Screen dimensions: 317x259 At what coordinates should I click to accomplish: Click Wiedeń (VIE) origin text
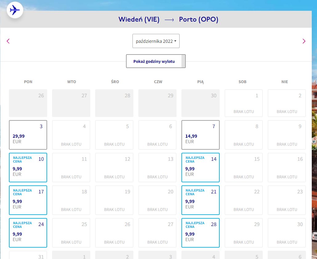coord(139,19)
